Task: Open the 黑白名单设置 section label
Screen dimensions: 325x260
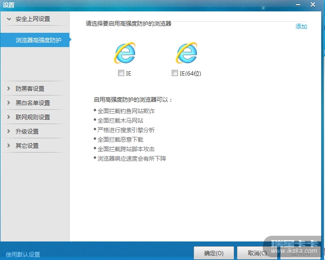Action: (x=33, y=103)
